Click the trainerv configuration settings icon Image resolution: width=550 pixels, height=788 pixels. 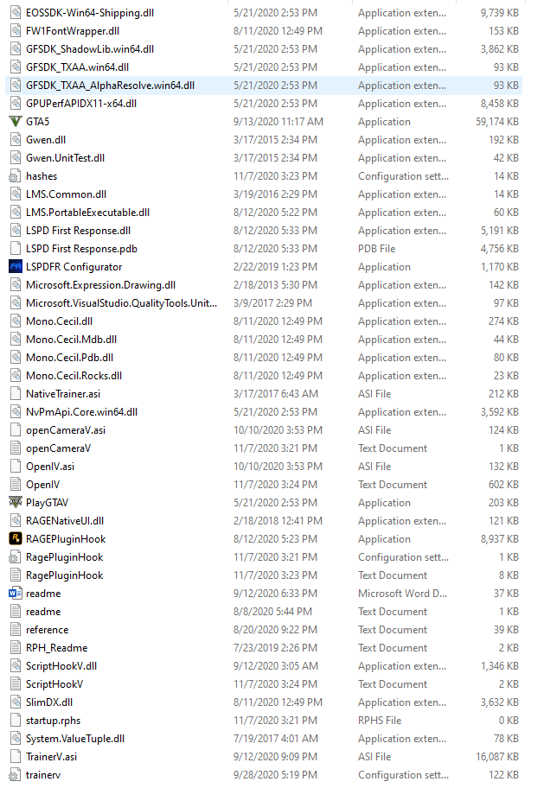coord(16,775)
